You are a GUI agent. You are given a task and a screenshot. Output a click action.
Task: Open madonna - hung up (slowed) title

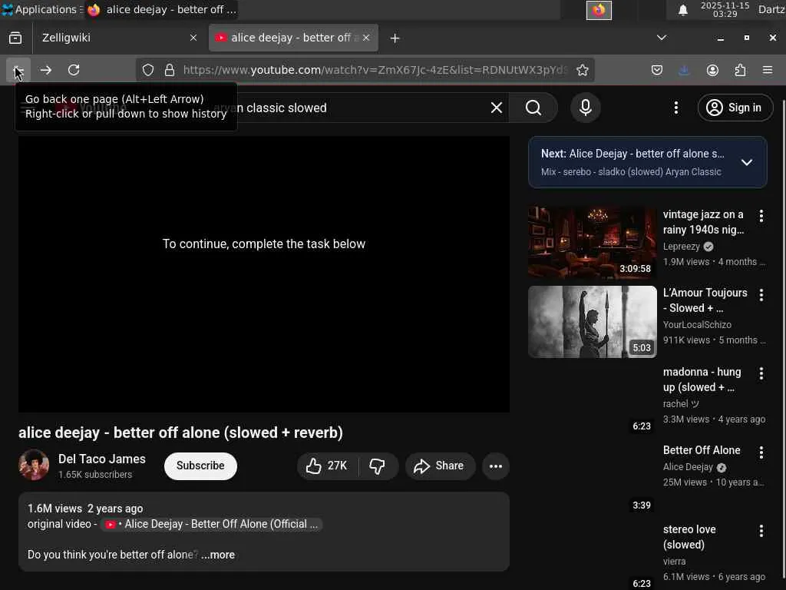click(702, 380)
